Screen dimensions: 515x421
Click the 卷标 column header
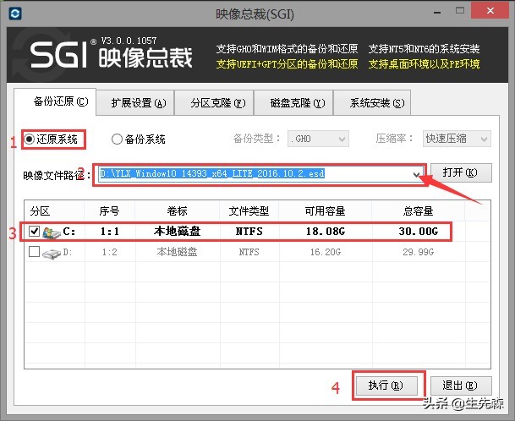(177, 210)
